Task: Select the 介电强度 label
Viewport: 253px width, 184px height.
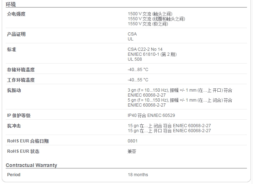Action: (16, 14)
